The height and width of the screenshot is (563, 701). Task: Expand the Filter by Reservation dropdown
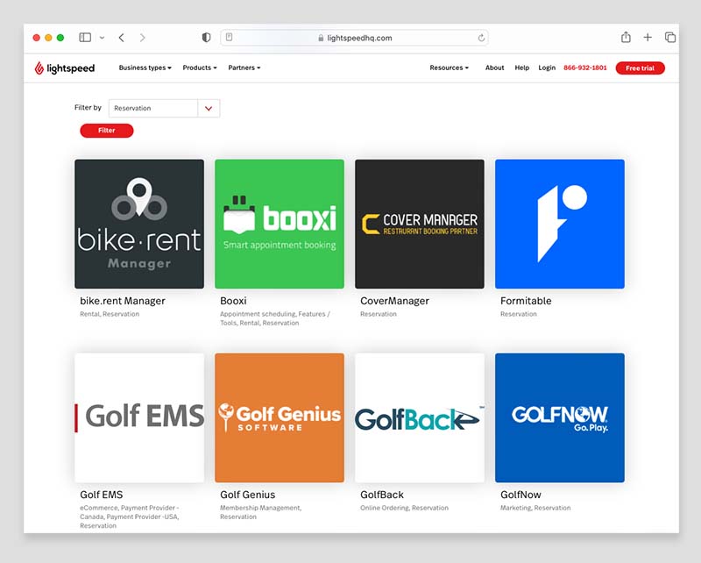(209, 108)
